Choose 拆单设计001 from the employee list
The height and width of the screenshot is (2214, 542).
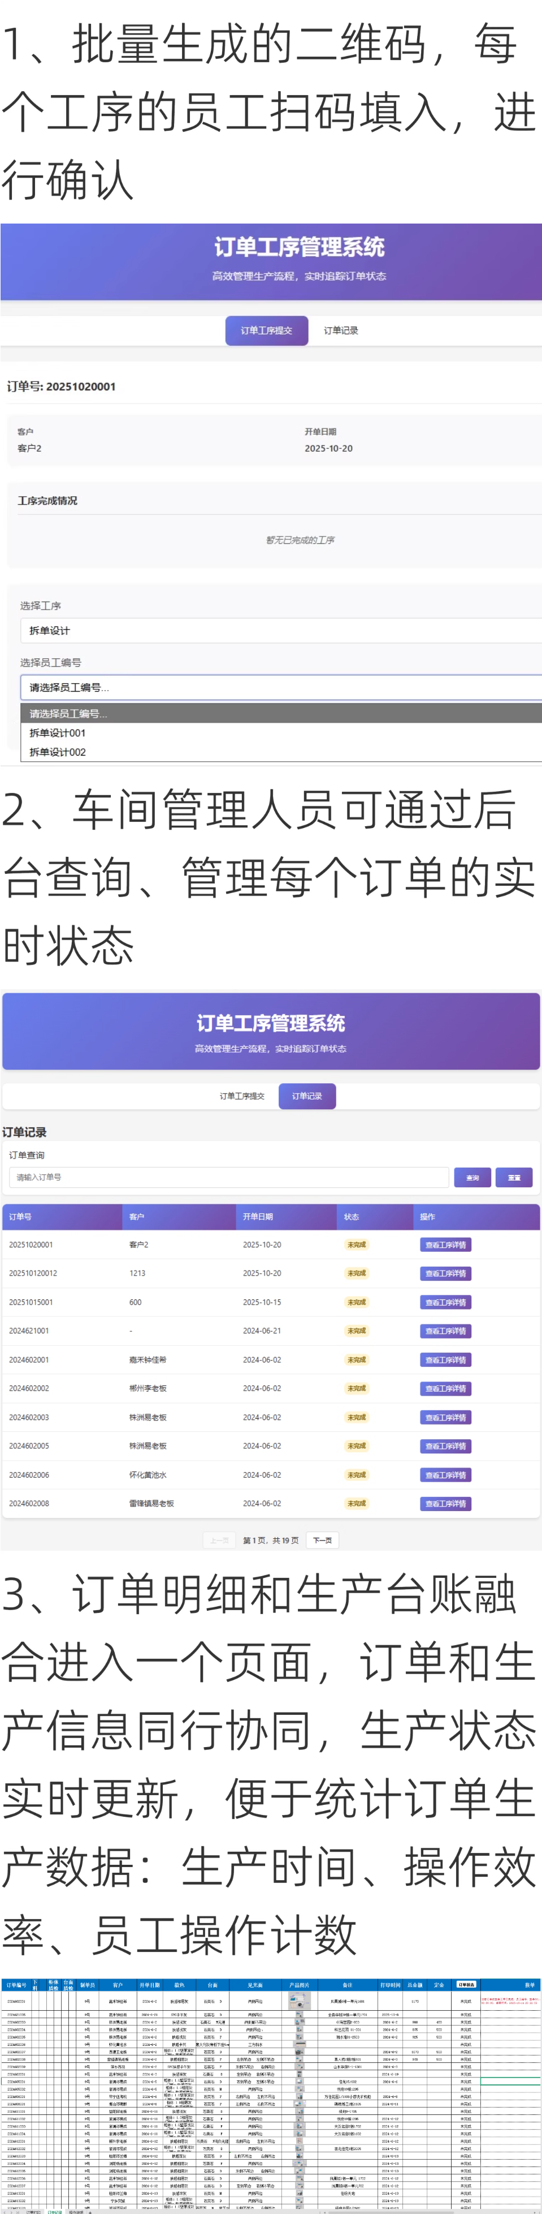coord(58,733)
